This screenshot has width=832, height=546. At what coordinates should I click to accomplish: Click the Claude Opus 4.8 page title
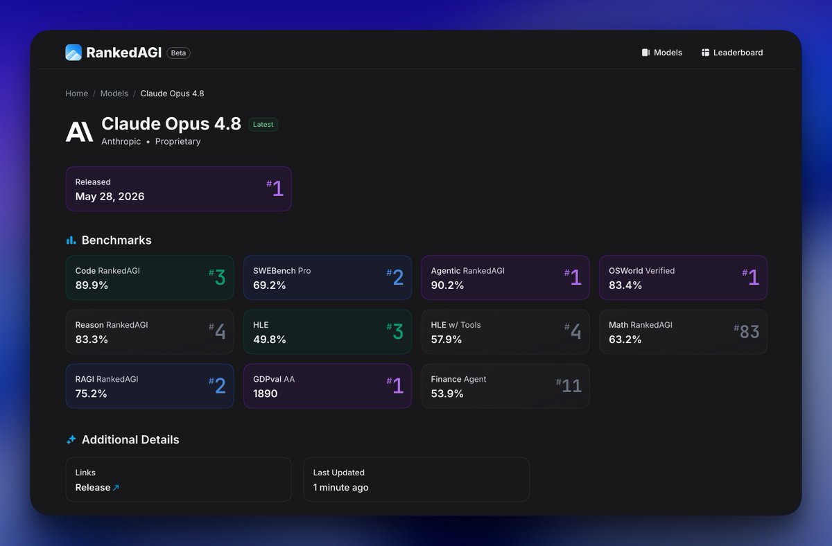(171, 123)
